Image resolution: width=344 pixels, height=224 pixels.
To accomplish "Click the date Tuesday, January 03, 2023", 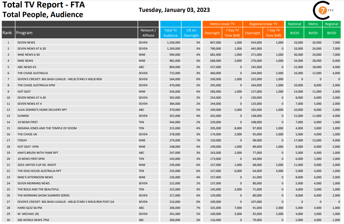I will point(174,10).
